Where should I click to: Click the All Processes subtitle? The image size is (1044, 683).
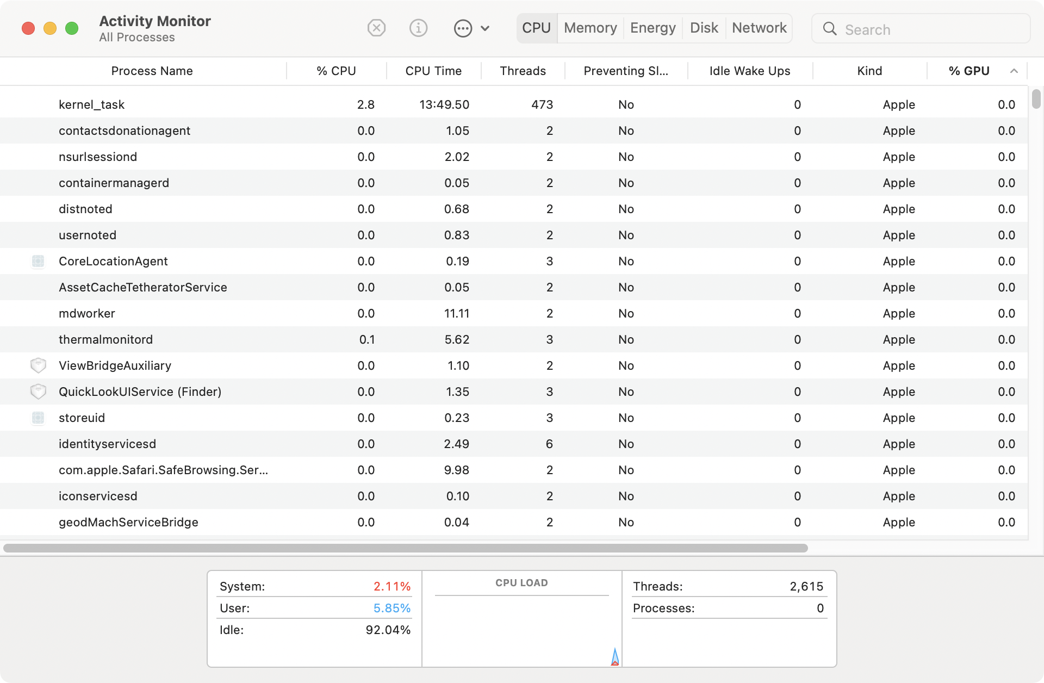(x=137, y=37)
